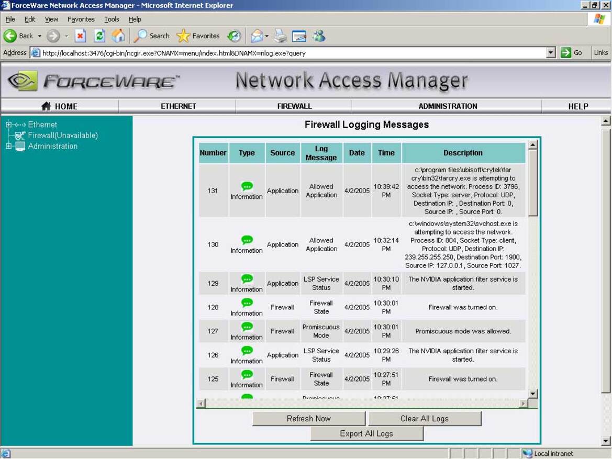612x459 pixels.
Task: Open the Back button history dropdown
Action: pos(39,36)
